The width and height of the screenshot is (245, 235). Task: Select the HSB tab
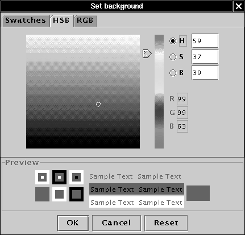[x=61, y=20]
